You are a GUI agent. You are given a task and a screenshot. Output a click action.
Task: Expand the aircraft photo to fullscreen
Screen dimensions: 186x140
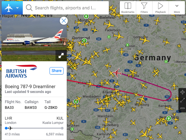coord(61,56)
